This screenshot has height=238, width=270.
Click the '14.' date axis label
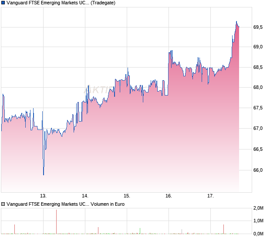pyautogui.click(x=85, y=196)
